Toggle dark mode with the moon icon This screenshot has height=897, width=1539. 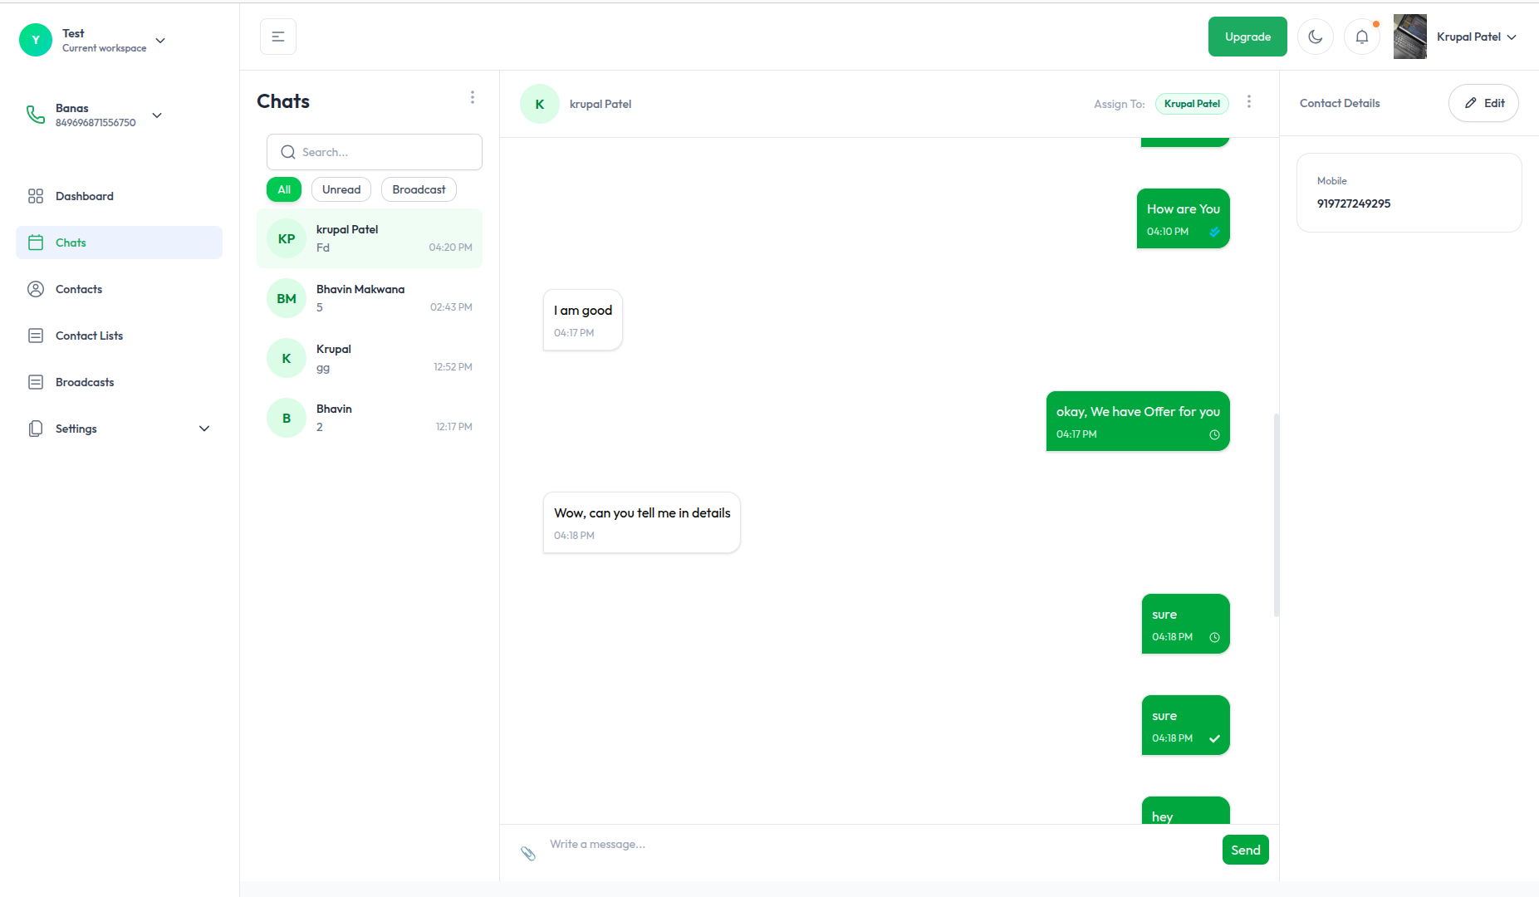click(1315, 37)
